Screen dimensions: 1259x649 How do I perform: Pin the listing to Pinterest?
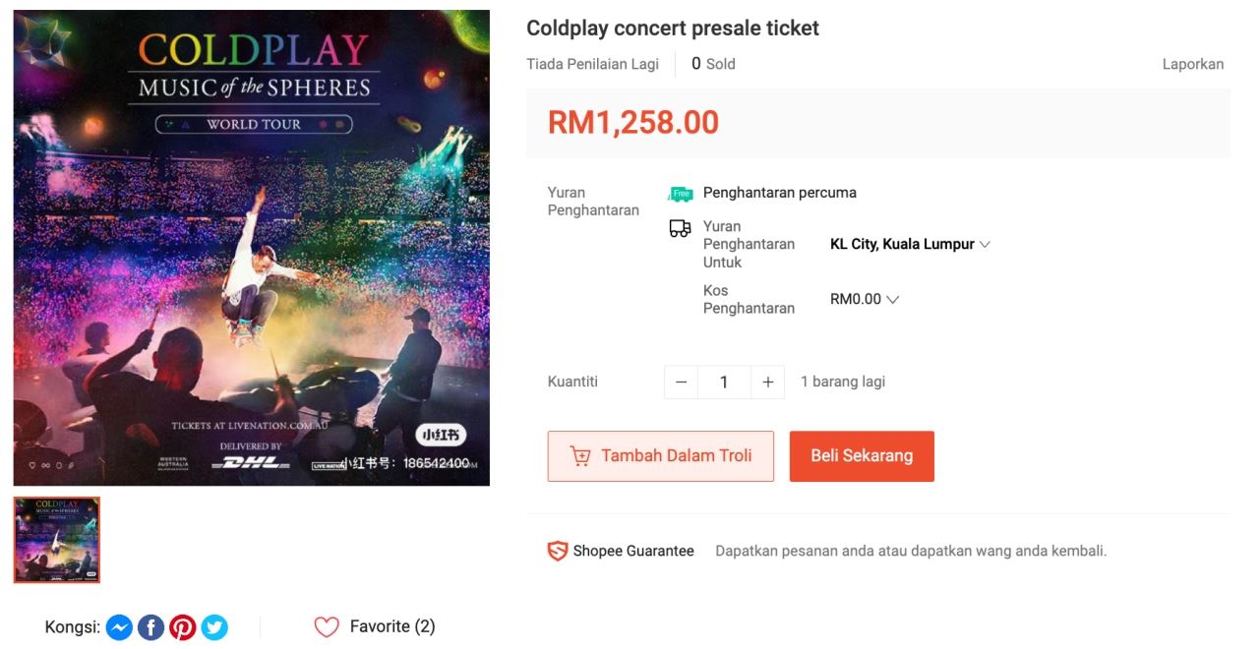[183, 626]
